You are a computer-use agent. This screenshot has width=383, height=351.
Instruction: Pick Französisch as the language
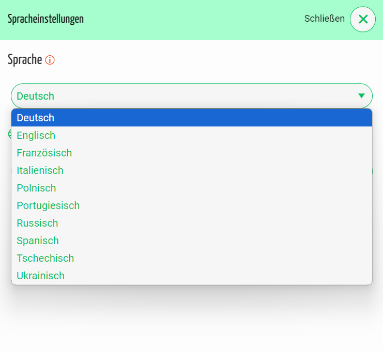tap(44, 153)
